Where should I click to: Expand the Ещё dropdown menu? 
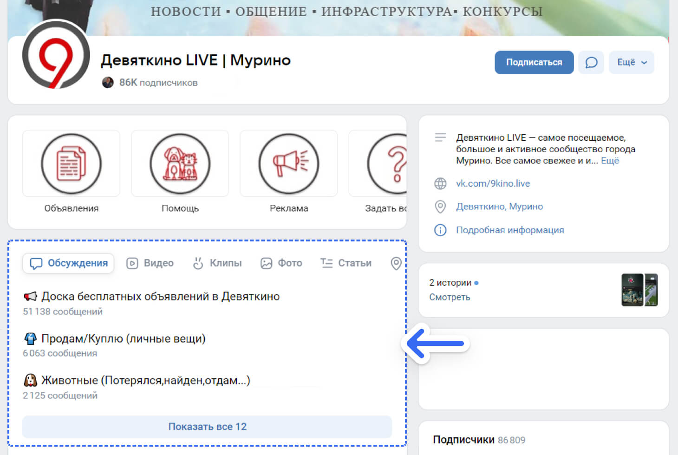(x=632, y=62)
